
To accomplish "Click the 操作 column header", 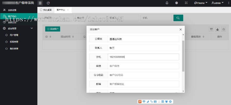I will pyautogui.click(x=219, y=37).
